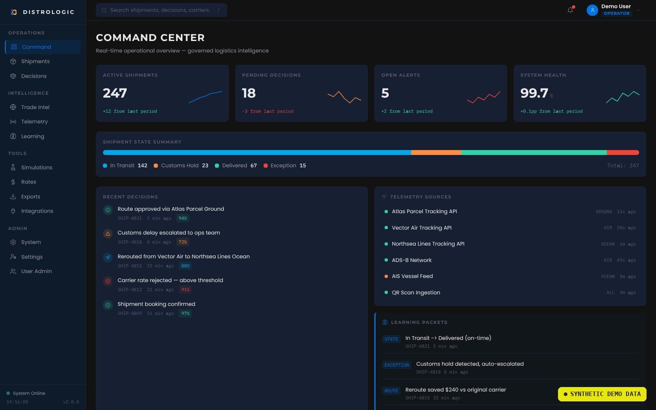The height and width of the screenshot is (410, 656).
Task: Click the red Exception legend dot
Action: click(266, 166)
